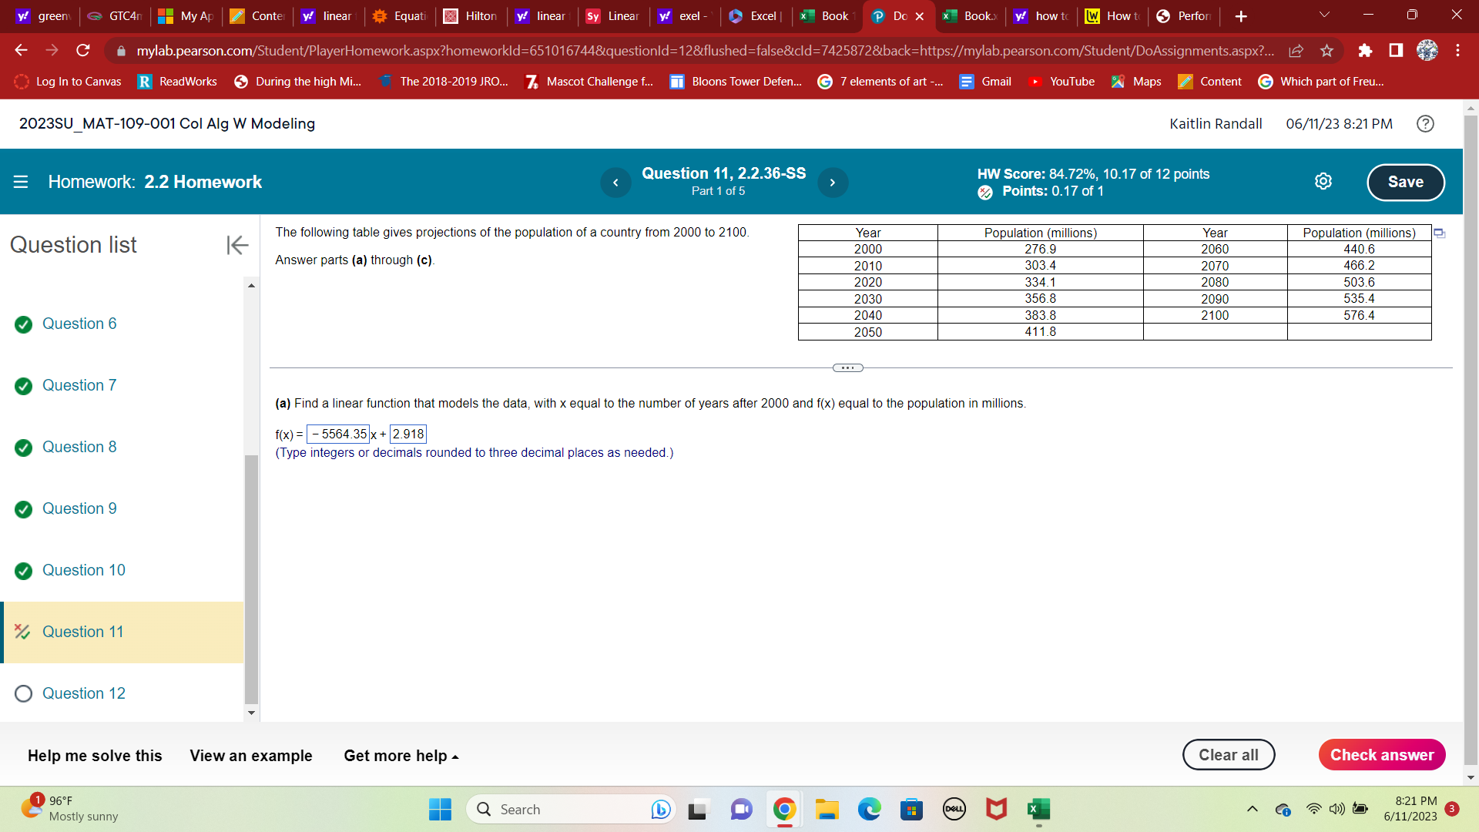Open the table popup icon

tap(1439, 233)
